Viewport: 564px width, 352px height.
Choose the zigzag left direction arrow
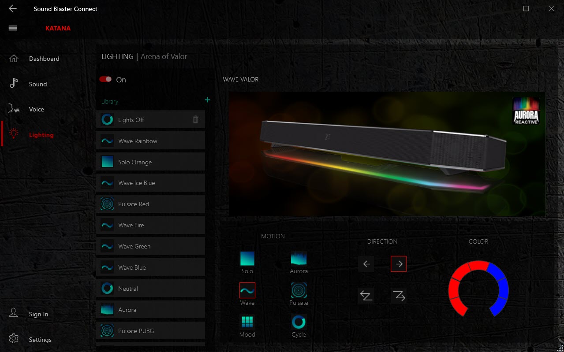click(366, 296)
